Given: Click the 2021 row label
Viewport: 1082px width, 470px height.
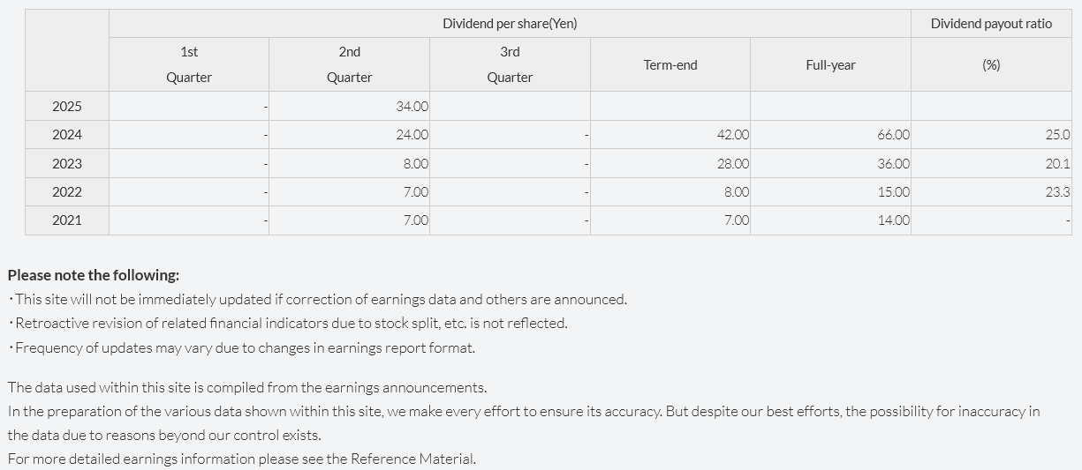Looking at the screenshot, I should coord(67,220).
